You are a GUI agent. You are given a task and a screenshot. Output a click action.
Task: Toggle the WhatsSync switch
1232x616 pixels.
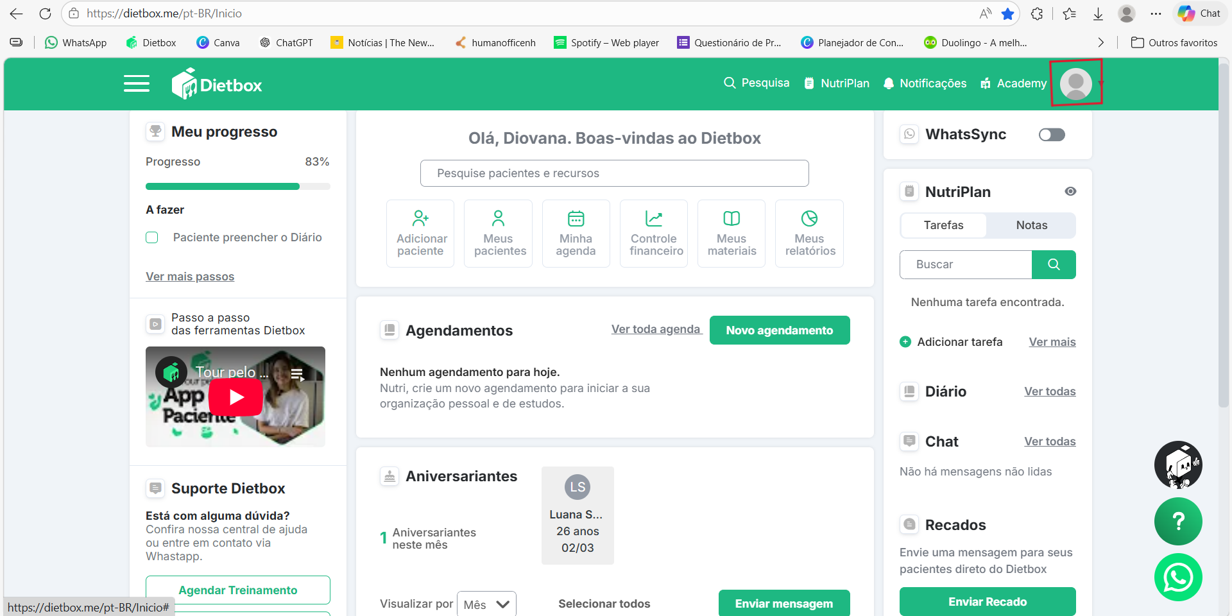point(1052,135)
